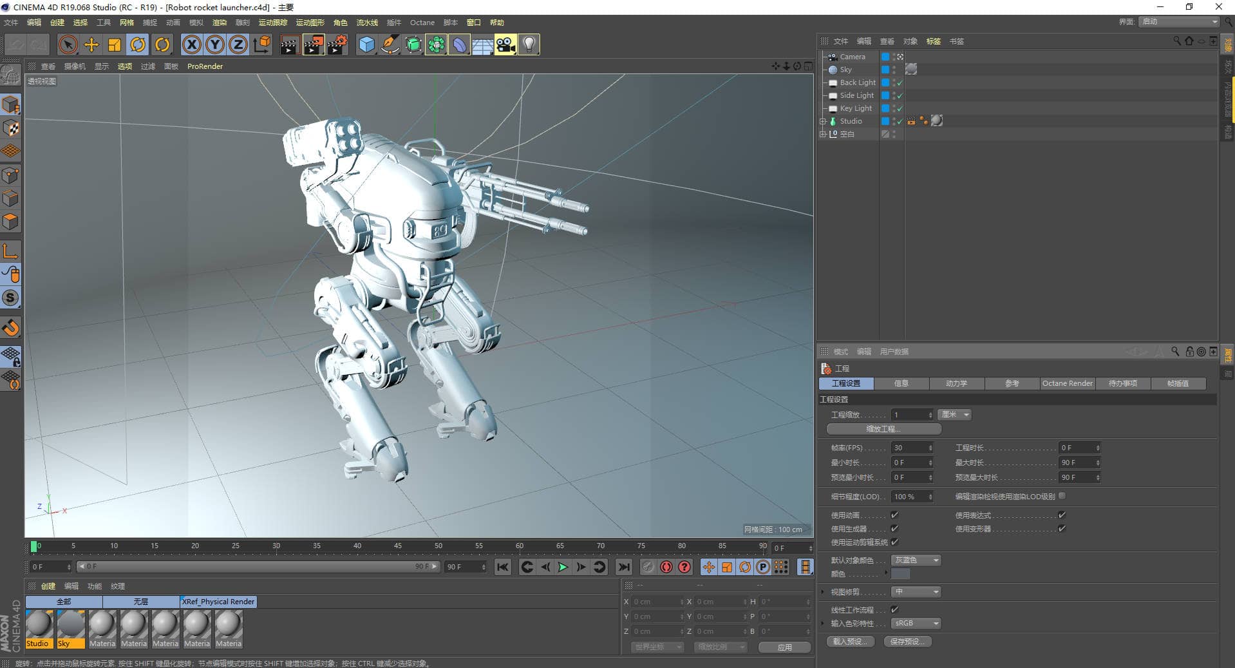This screenshot has height=668, width=1235.
Task: Open the ProRender viewport menu
Action: pyautogui.click(x=205, y=66)
